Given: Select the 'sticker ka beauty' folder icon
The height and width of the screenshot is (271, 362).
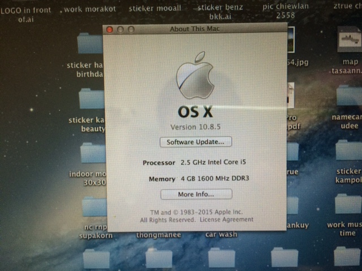Looking at the screenshot, I should pos(92,98).
